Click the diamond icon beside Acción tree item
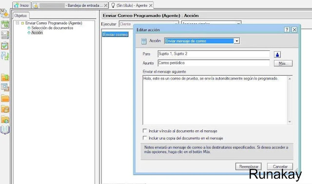 (29, 33)
